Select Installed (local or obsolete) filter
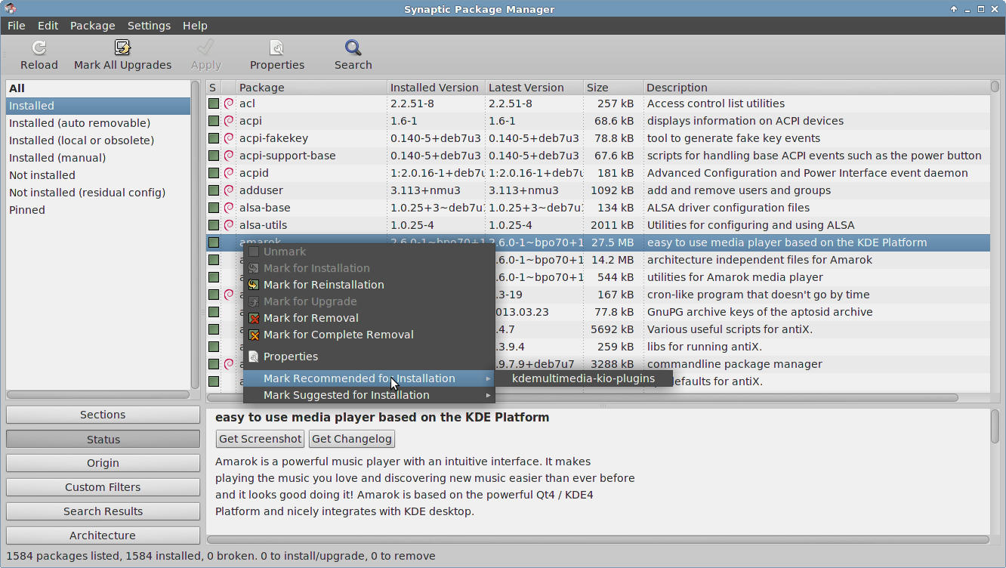 (98, 140)
